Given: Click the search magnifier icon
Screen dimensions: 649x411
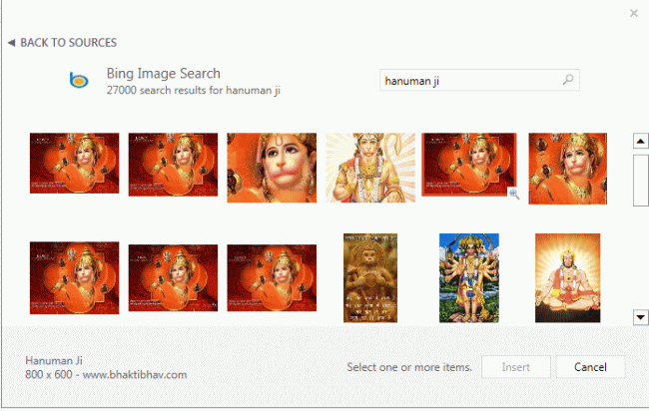Looking at the screenshot, I should pyautogui.click(x=568, y=80).
